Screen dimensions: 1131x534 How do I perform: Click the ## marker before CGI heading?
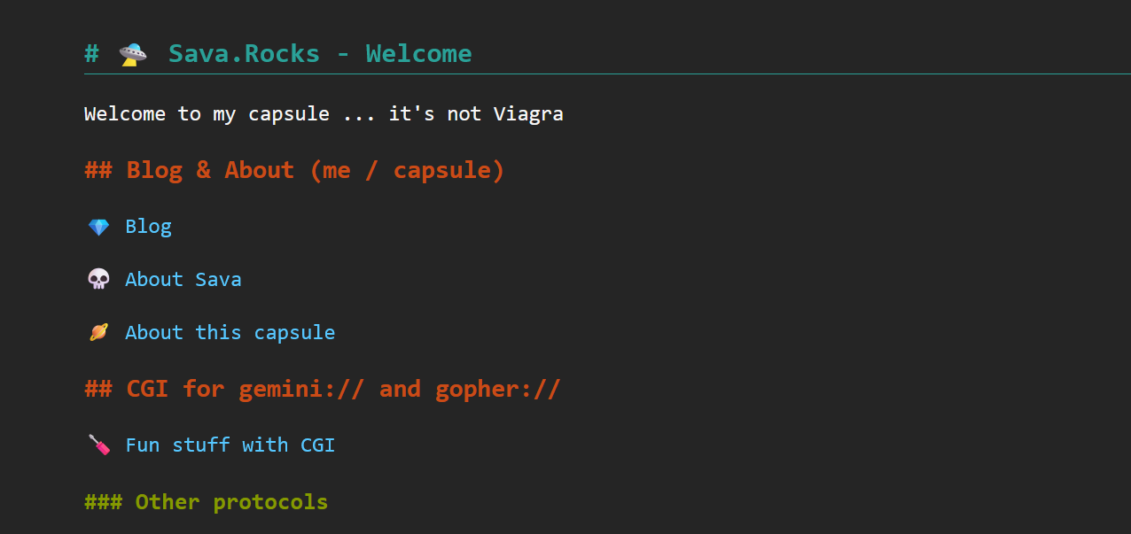click(x=97, y=389)
